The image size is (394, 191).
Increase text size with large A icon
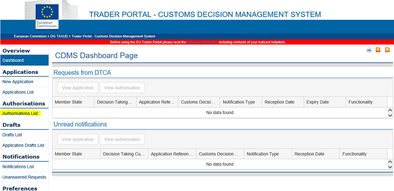[387, 50]
